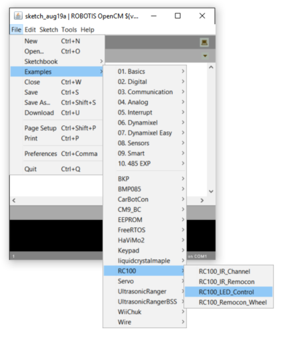The width and height of the screenshot is (294, 342).
Task: Click the editor vertical scrollbar up arrow
Action: 211,67
